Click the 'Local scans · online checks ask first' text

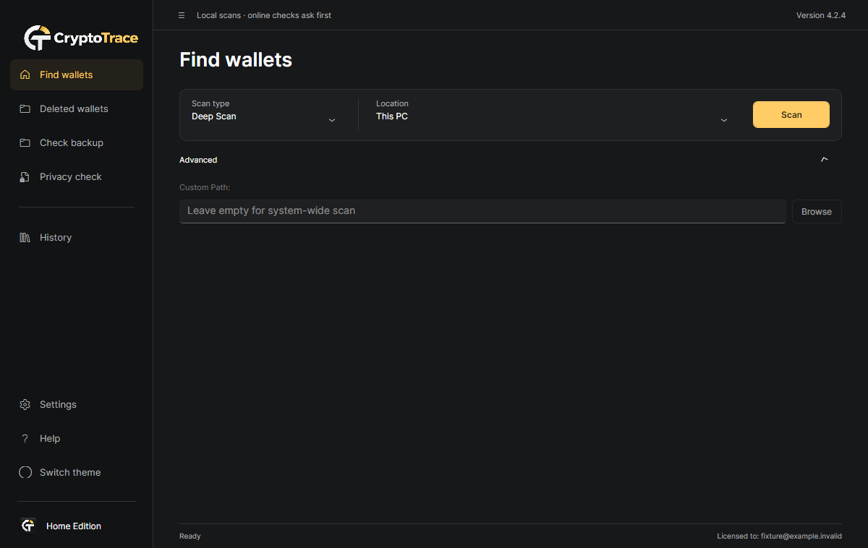pos(264,15)
